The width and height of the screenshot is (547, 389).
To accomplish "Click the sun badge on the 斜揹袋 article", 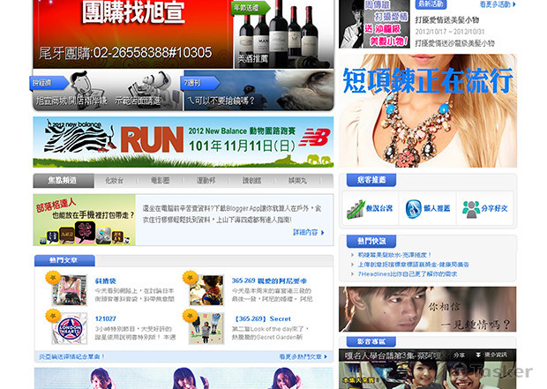I will (53, 278).
